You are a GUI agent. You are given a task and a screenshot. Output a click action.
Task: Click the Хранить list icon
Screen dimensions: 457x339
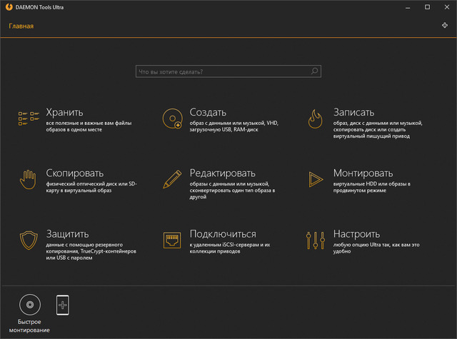pos(29,118)
